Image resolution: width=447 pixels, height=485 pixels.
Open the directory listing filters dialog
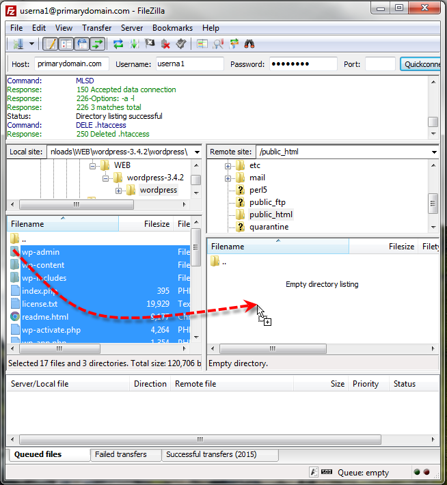point(202,44)
